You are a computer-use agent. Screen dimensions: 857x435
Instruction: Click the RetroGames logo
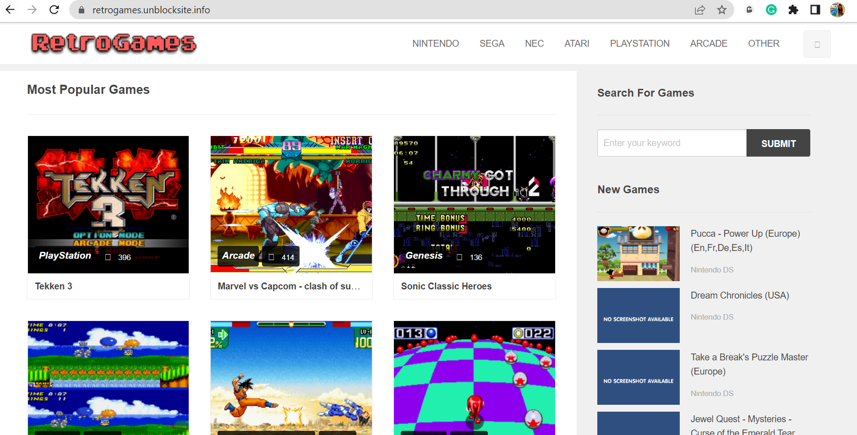click(113, 43)
